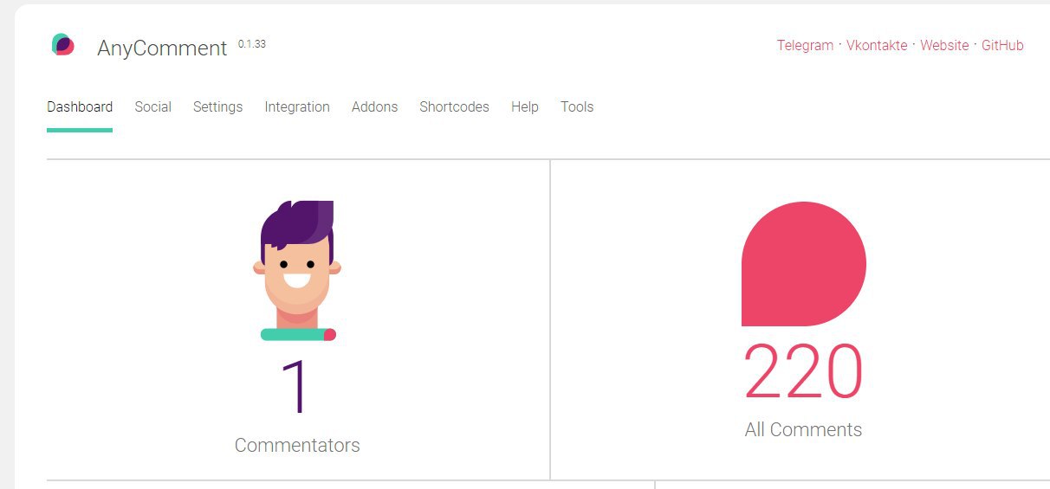Click the 220 comments count
This screenshot has width=1050, height=489.
pos(803,371)
